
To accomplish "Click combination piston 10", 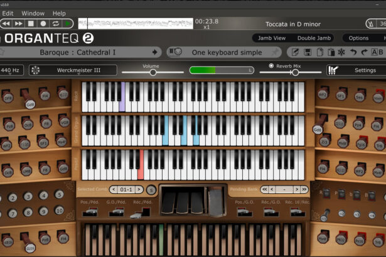I will [59, 211].
